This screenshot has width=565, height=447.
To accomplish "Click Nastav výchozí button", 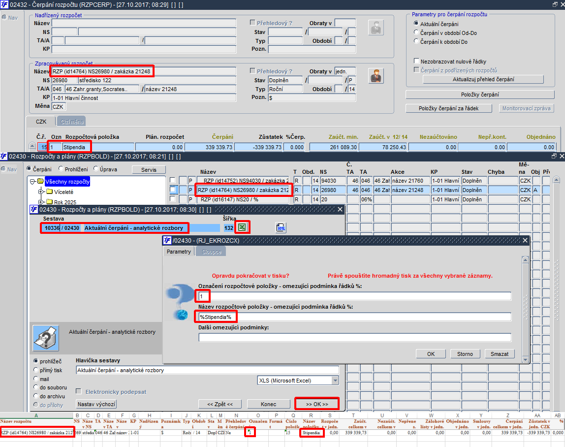I will (96, 404).
